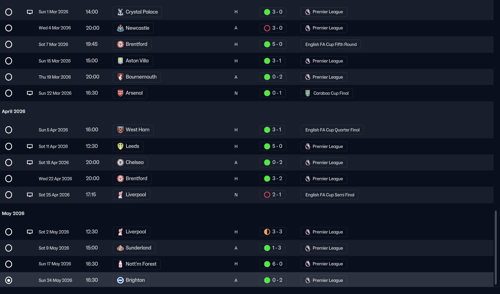
Task: Click the Carabao Cup trophy icon
Action: pyautogui.click(x=308, y=93)
